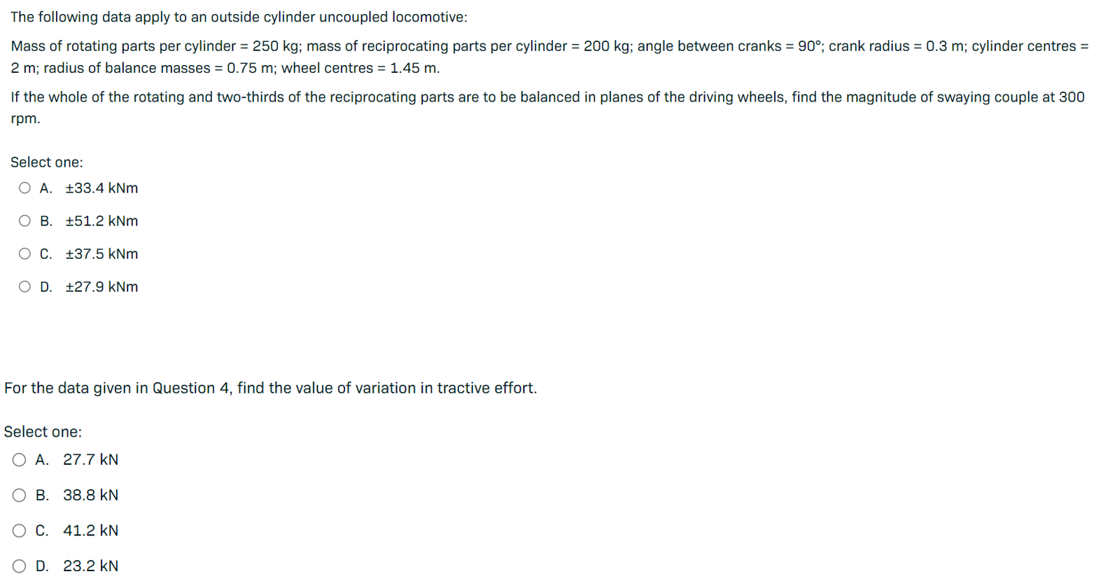Select option A ±33.4 kNm
The width and height of the screenshot is (1094, 583).
tap(24, 188)
